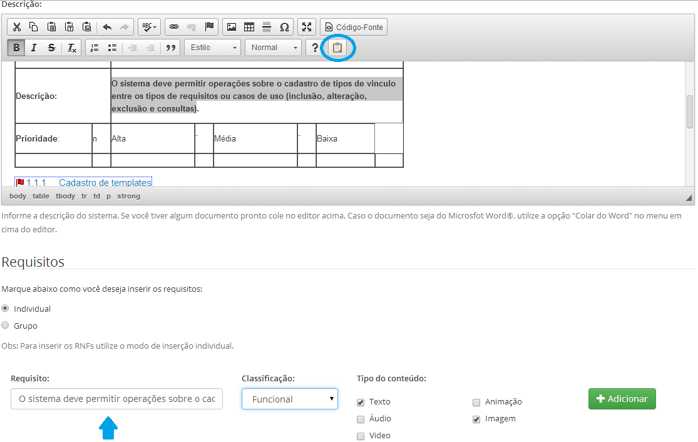Apply block quote formatting
Viewport: 698px width, 442px height.
pyautogui.click(x=170, y=48)
